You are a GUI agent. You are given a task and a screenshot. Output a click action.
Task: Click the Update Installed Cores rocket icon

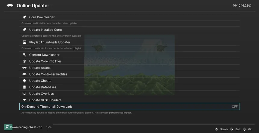click(24, 30)
